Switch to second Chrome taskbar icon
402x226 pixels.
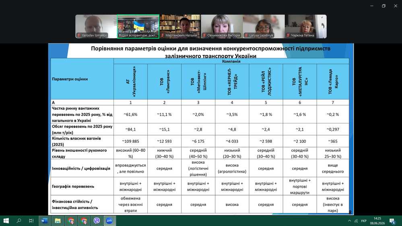tap(84, 221)
